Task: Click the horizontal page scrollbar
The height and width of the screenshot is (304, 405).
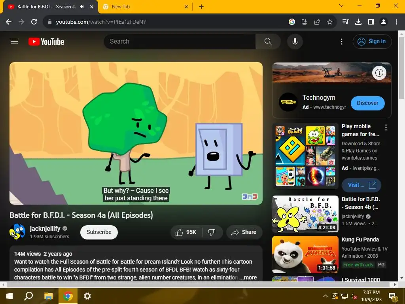Action: (198, 285)
